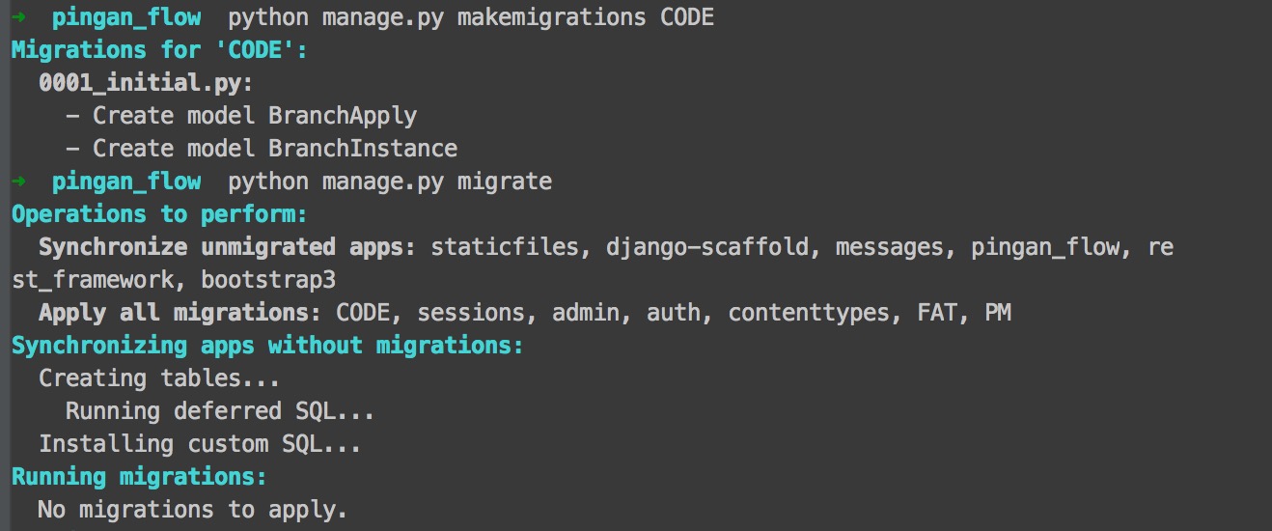
Task: Click the Running deferred SQL... line
Action: pyautogui.click(x=220, y=411)
